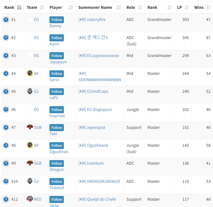Image resolution: width=213 pixels, height=207 pixels.
Task: Open summoner [KR] zqweqzxa
Action: [92, 127]
